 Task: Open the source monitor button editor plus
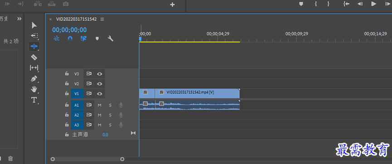[x=172, y=5]
